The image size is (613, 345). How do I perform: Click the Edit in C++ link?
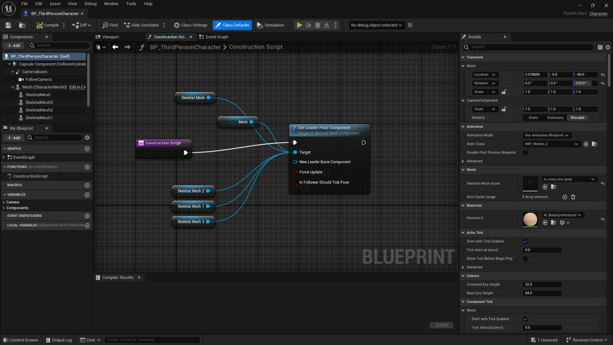(77, 87)
